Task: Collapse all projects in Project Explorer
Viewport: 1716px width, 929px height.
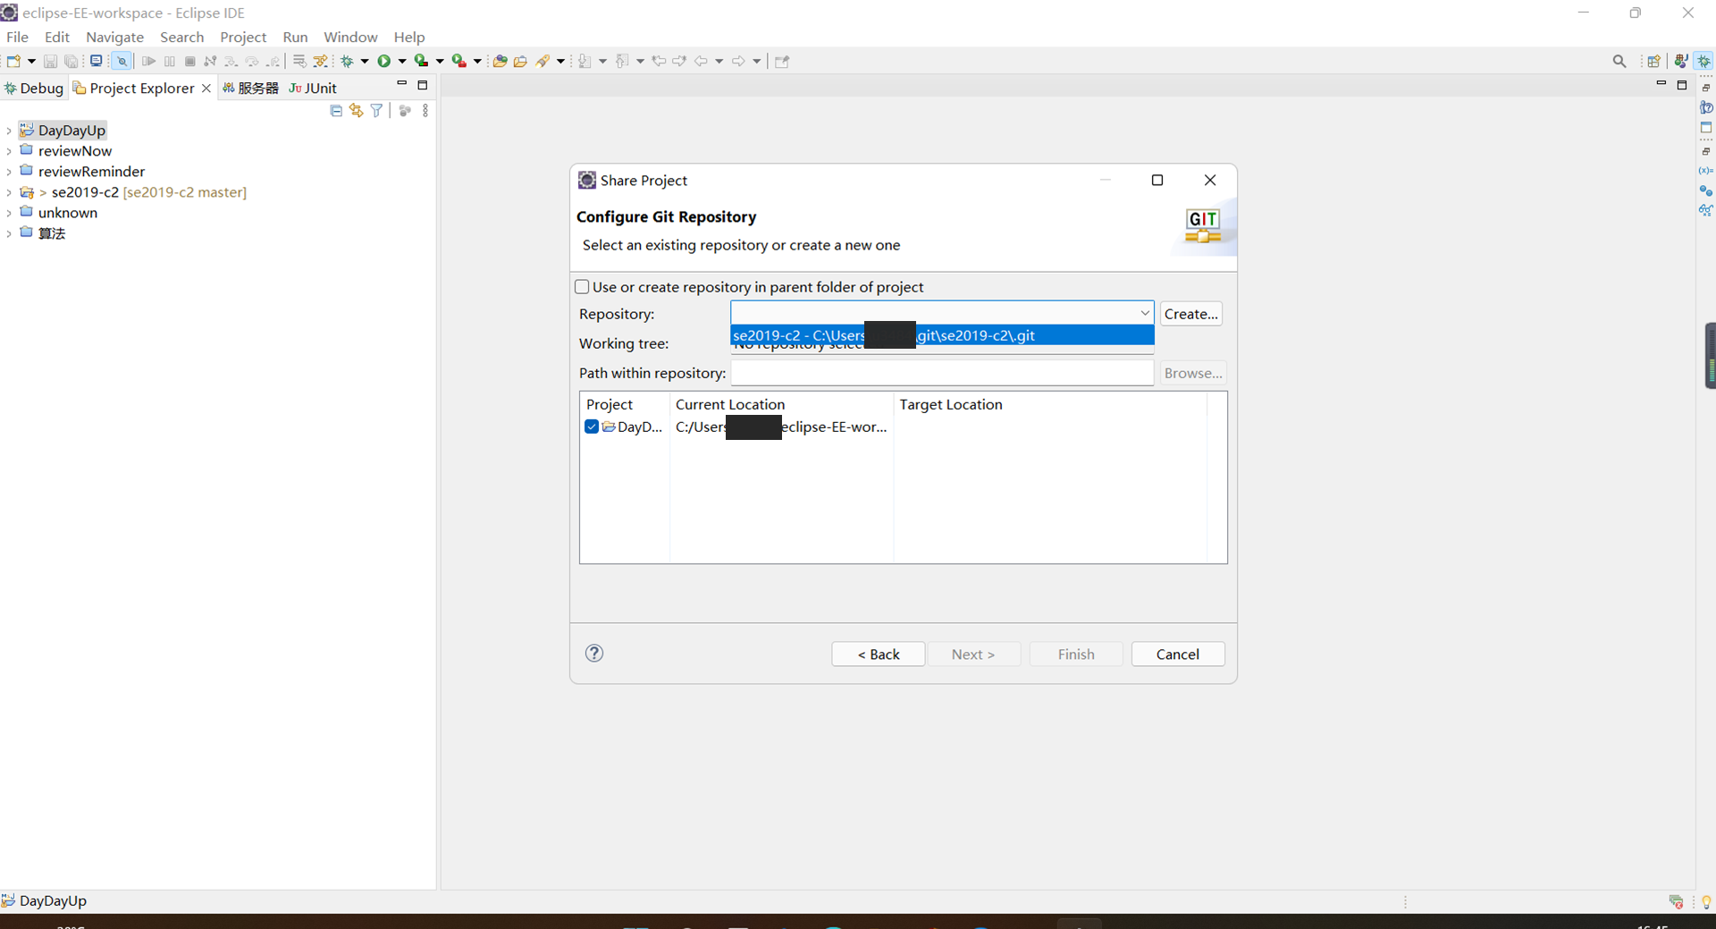Action: point(336,110)
